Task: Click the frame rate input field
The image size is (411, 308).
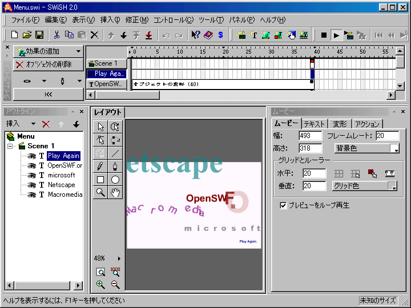Action: 388,136
